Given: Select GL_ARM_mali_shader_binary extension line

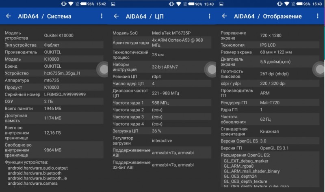Looking at the screenshot, I should click(251, 171).
